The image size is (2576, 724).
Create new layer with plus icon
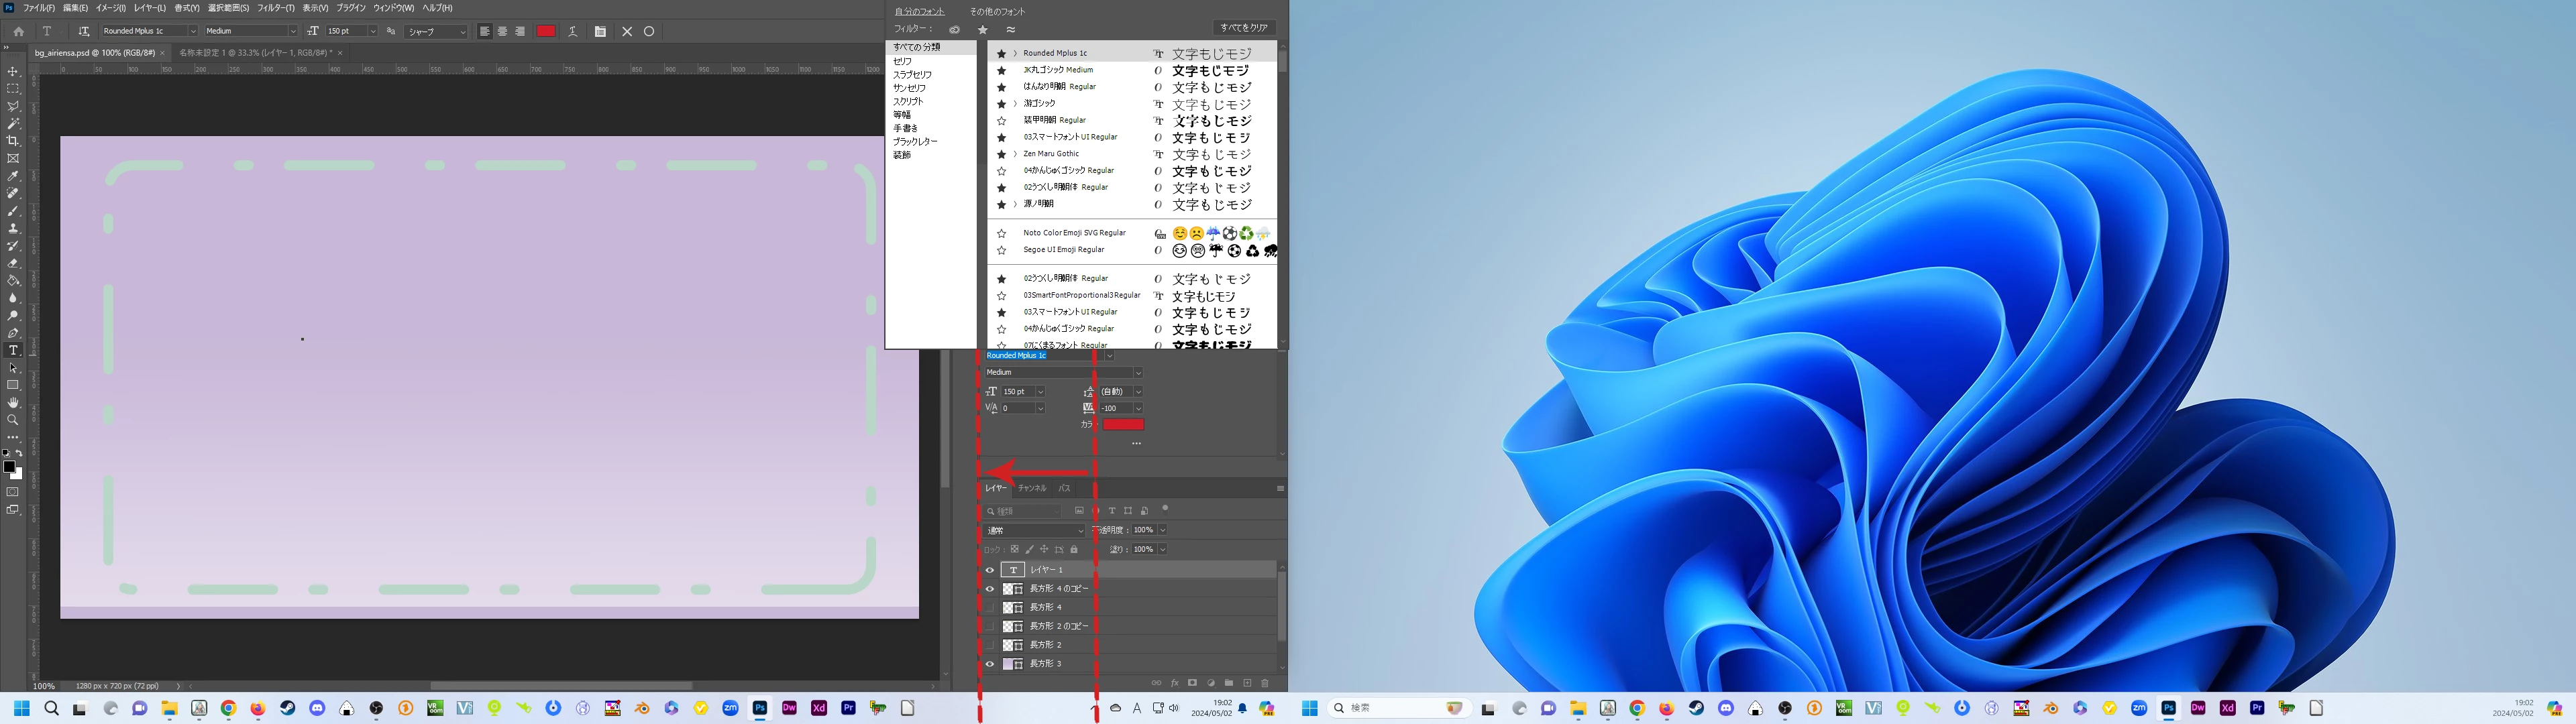1247,683
